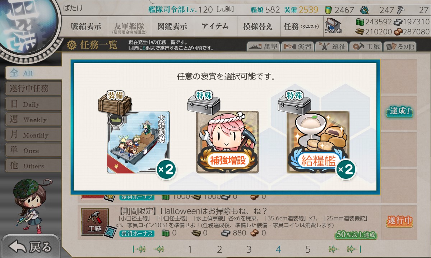
Task: Show Daily quests in sidebar
Action: click(x=33, y=104)
